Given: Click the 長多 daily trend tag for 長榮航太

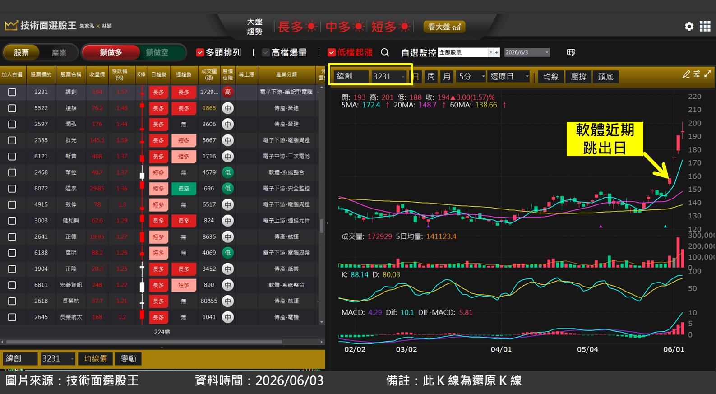Looking at the screenshot, I should [x=158, y=317].
